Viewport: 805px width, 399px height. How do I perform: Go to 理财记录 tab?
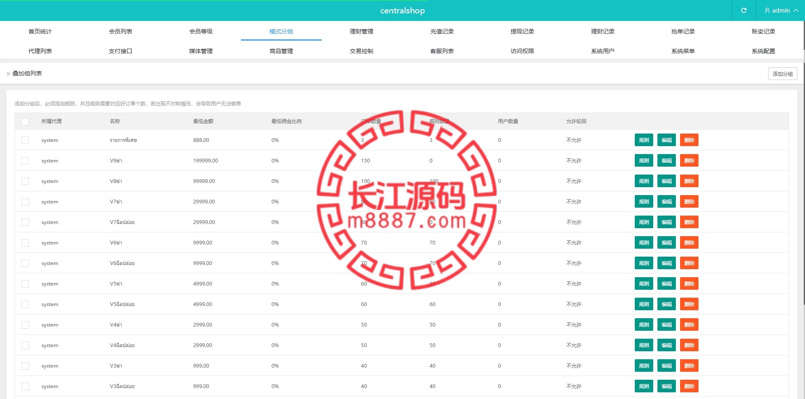coord(602,31)
